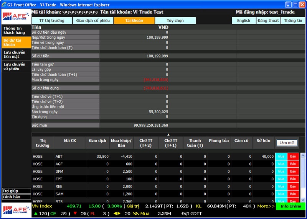The image size is (307, 219).
Task: Click Mua button for SAM row
Action: [281, 194]
